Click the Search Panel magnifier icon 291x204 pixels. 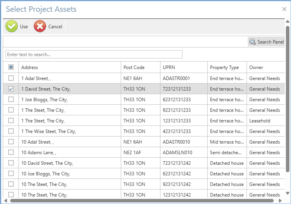point(252,42)
